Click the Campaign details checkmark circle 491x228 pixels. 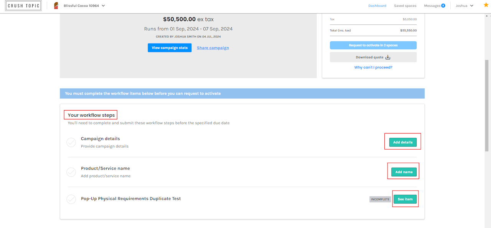click(x=71, y=142)
